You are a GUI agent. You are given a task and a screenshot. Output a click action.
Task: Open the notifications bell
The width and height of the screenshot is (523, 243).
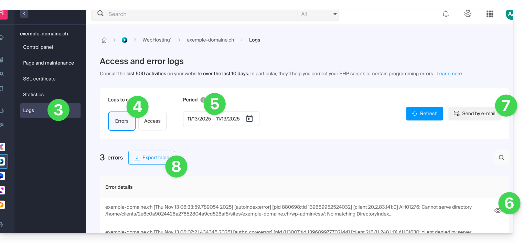coord(446,14)
